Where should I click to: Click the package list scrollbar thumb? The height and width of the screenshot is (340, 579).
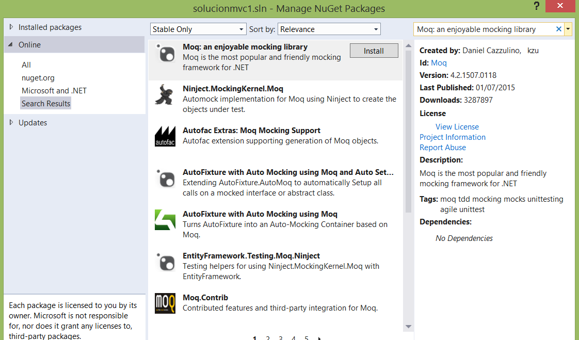click(x=408, y=132)
